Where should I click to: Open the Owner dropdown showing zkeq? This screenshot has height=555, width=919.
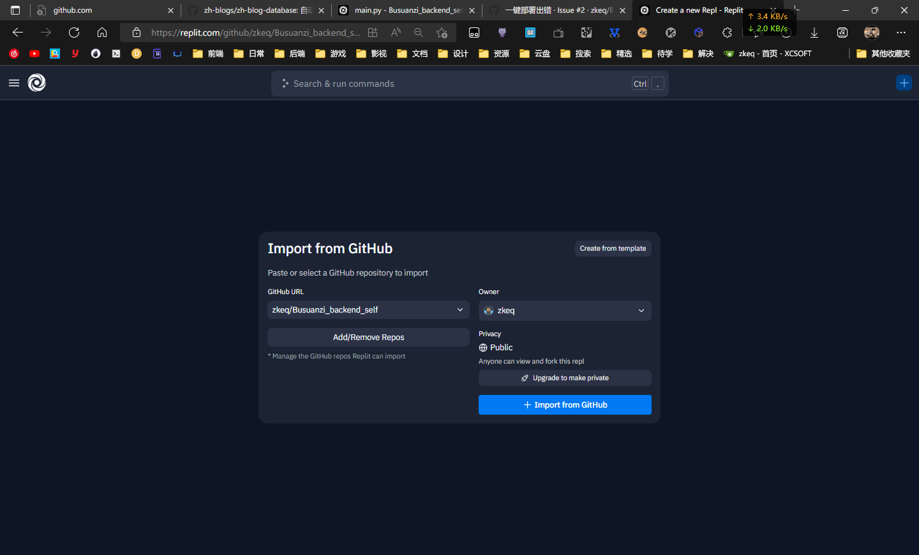(641, 311)
